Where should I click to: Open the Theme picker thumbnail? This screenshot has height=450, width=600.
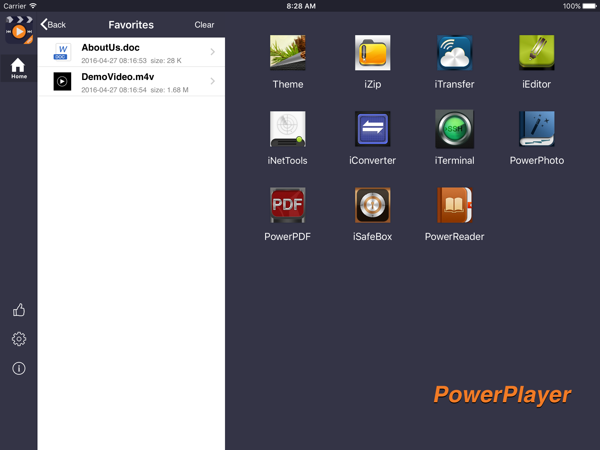coord(287,53)
